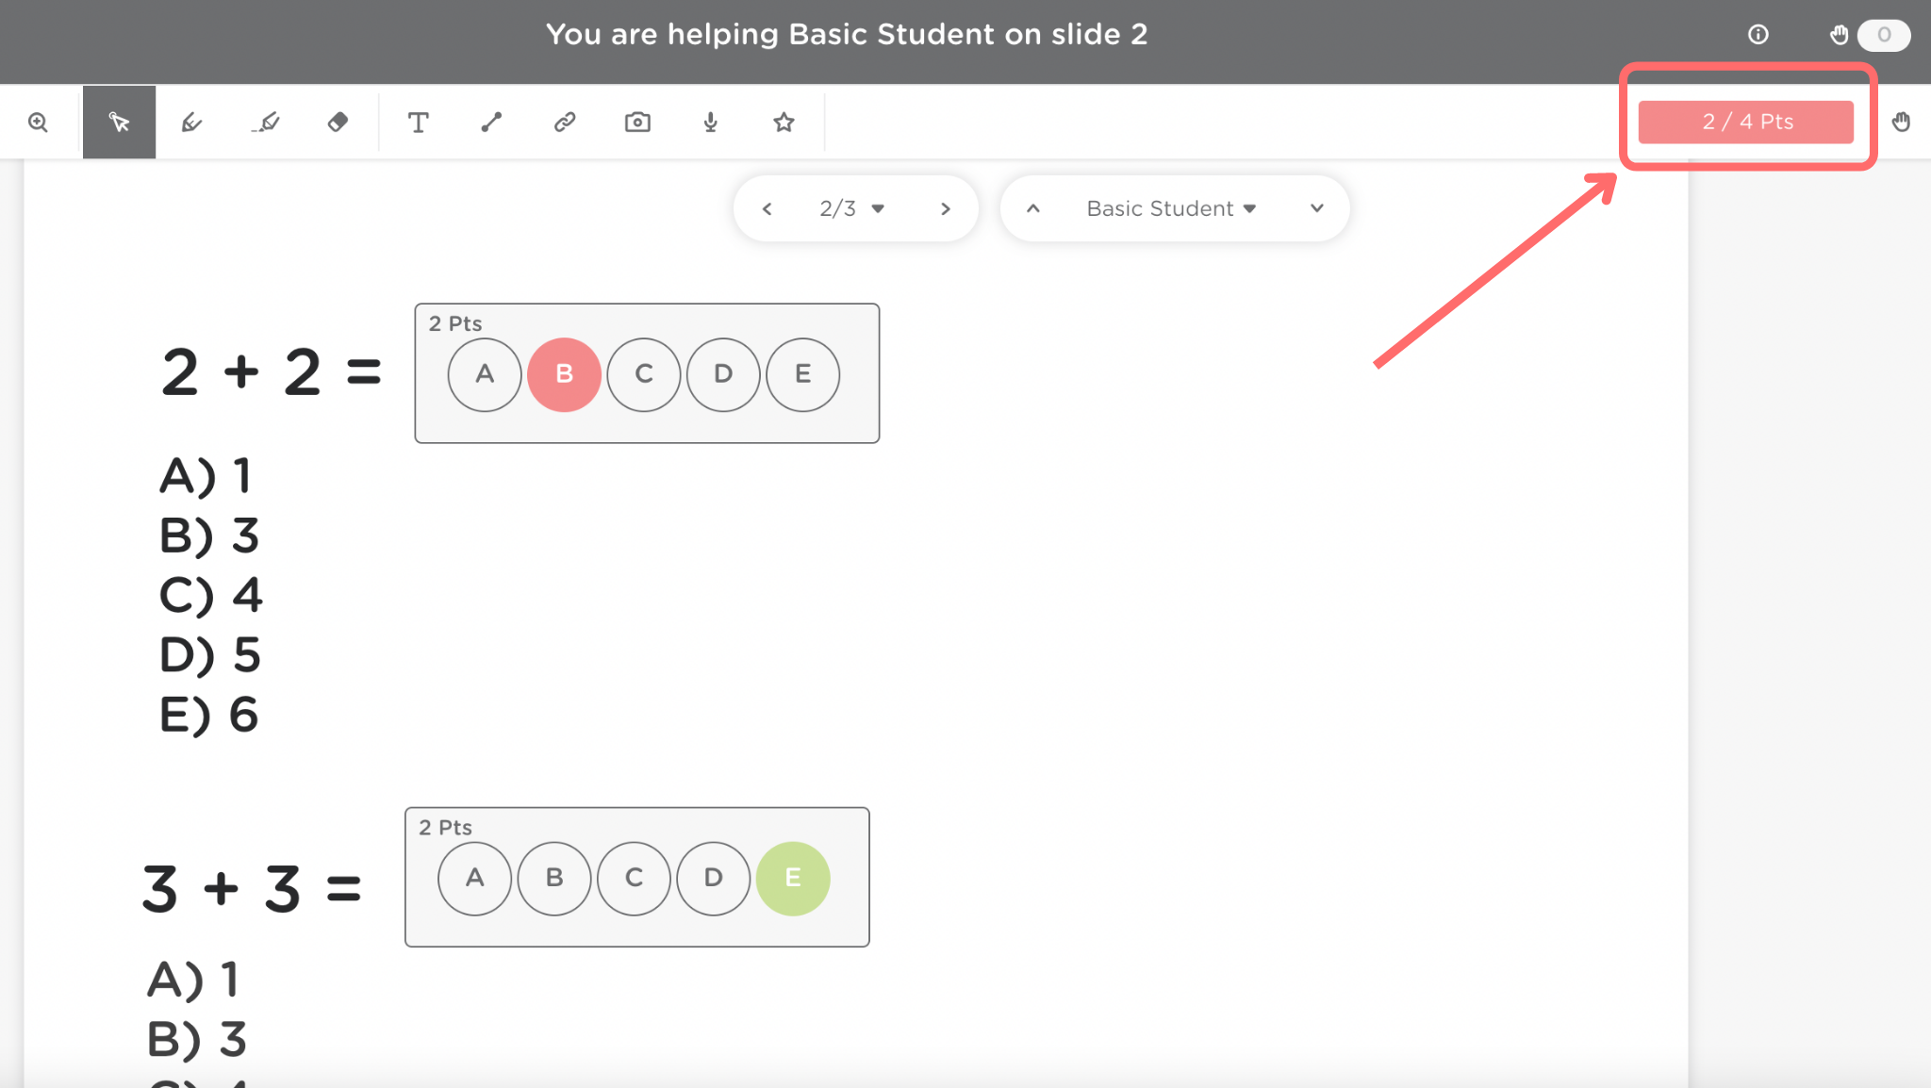This screenshot has width=1931, height=1088.
Task: Choose the eraser tool
Action: (338, 123)
